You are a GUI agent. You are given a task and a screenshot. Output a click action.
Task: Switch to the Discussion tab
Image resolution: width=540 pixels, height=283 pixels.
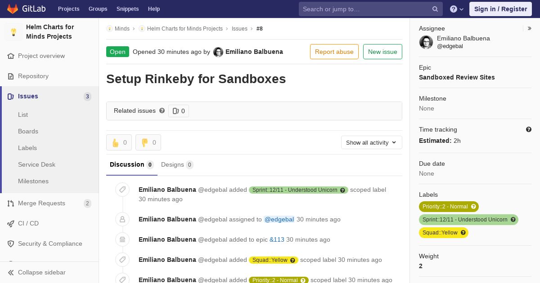click(x=132, y=165)
